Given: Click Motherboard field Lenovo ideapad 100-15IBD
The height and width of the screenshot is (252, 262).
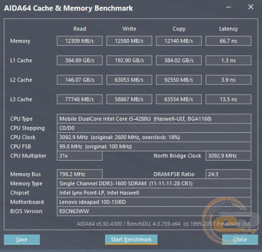Looking at the screenshot, I should 154,202.
